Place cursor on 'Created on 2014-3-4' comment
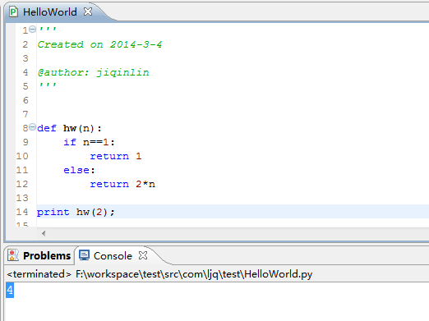 pyautogui.click(x=99, y=44)
